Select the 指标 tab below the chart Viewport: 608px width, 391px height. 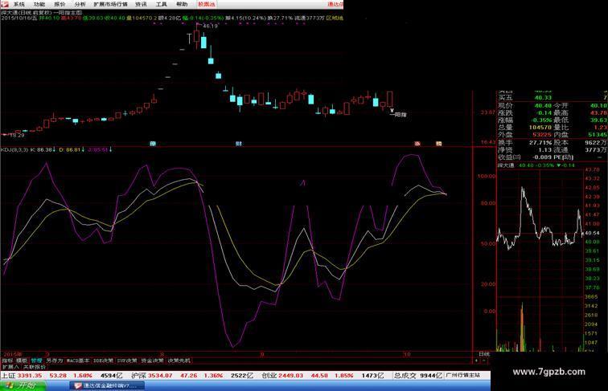click(7, 360)
